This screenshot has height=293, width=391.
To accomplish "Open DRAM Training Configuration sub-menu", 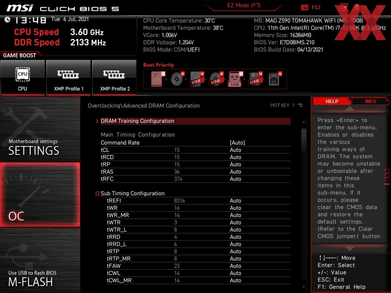I will coord(195,121).
